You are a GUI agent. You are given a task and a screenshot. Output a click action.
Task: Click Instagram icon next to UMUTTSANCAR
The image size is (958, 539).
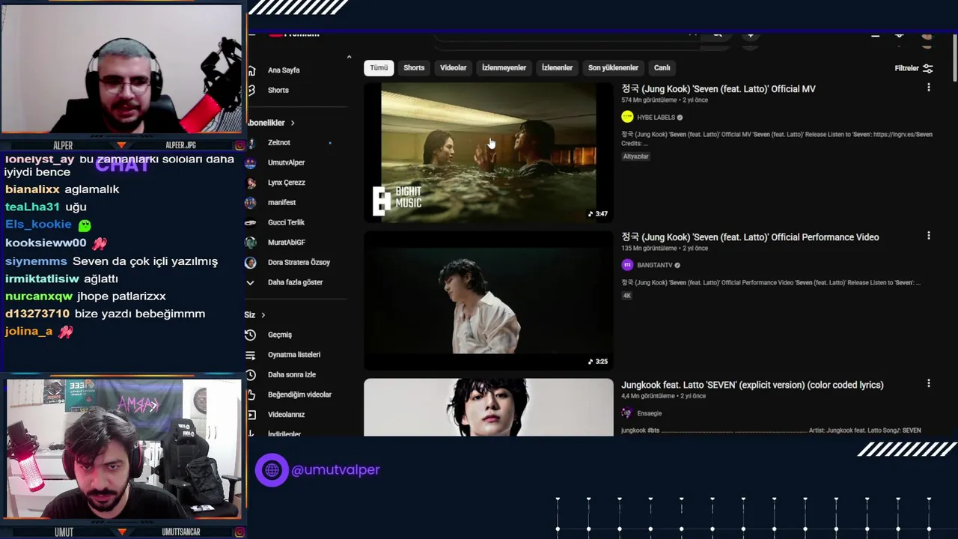(239, 532)
